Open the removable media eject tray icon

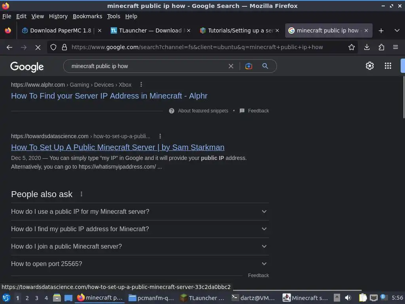(x=337, y=298)
